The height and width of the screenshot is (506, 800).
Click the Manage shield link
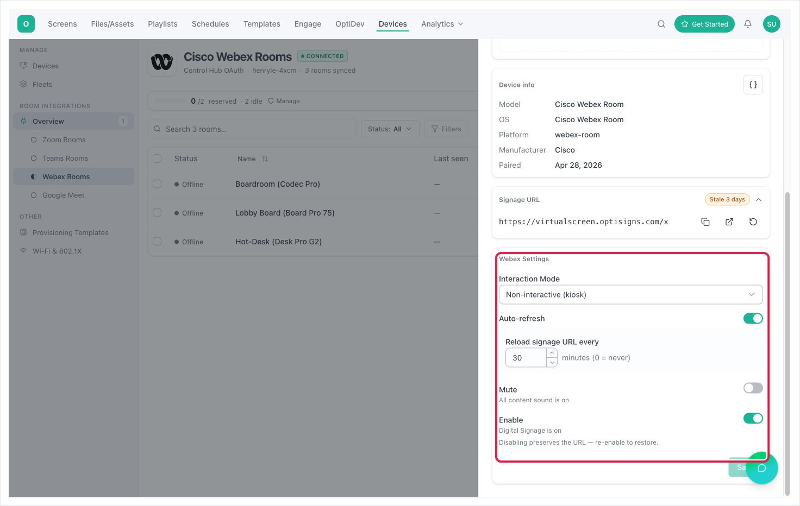[x=284, y=101]
